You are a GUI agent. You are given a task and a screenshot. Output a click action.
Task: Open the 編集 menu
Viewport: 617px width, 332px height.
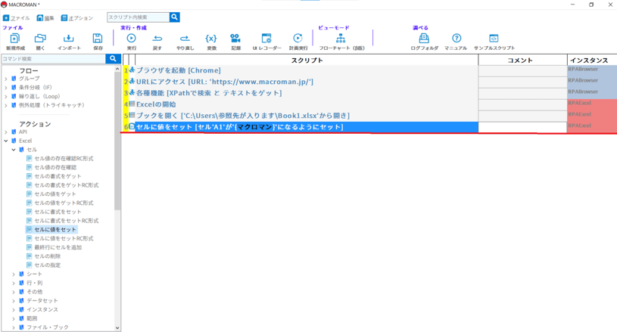click(45, 18)
